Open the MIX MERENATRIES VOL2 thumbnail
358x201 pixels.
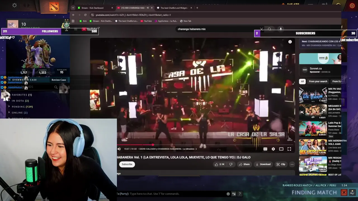pyautogui.click(x=313, y=147)
